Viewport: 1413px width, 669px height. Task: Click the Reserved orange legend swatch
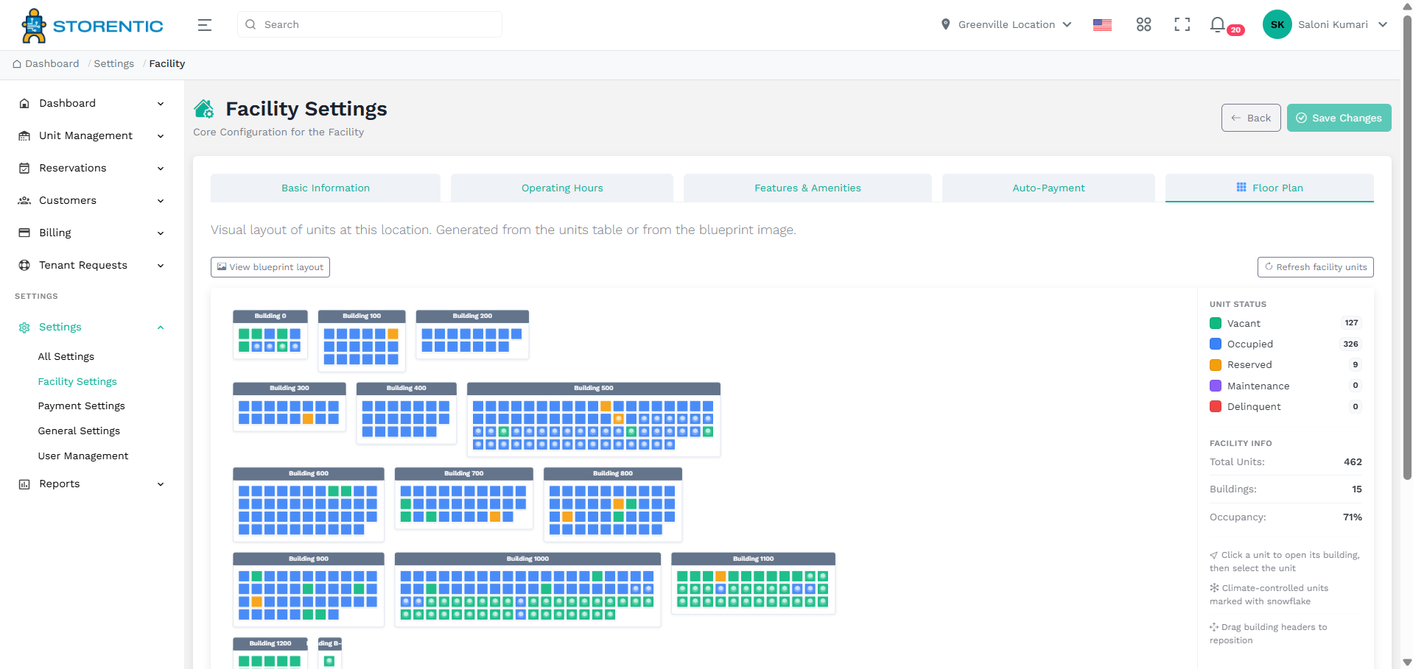coord(1216,365)
